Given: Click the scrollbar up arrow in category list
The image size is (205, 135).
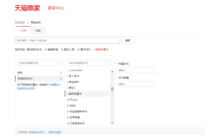Looking at the screenshot, I should pyautogui.click(x=112, y=71).
